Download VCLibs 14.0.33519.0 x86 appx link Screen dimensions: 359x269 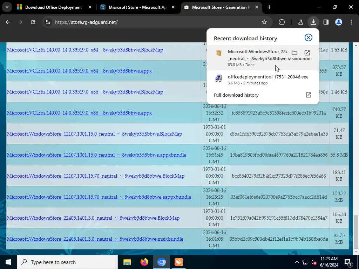(79, 113)
